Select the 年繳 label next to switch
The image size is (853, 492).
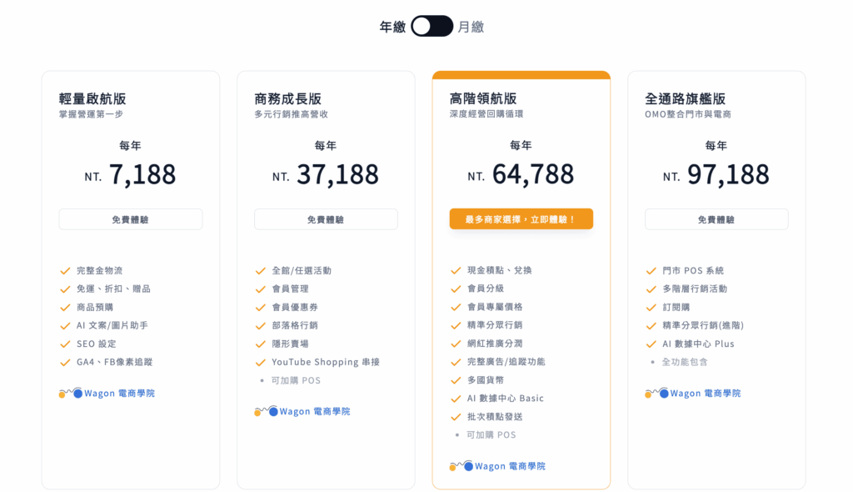pos(393,27)
